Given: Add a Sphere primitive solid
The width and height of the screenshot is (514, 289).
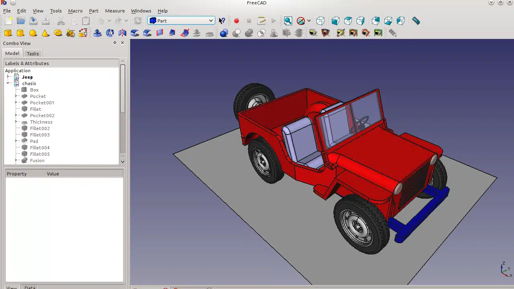Looking at the screenshot, I should 33,33.
